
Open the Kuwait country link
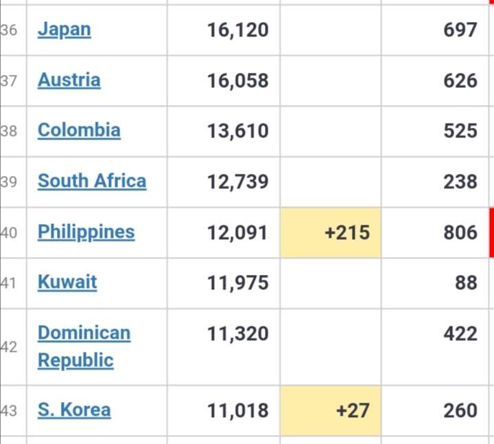click(67, 282)
